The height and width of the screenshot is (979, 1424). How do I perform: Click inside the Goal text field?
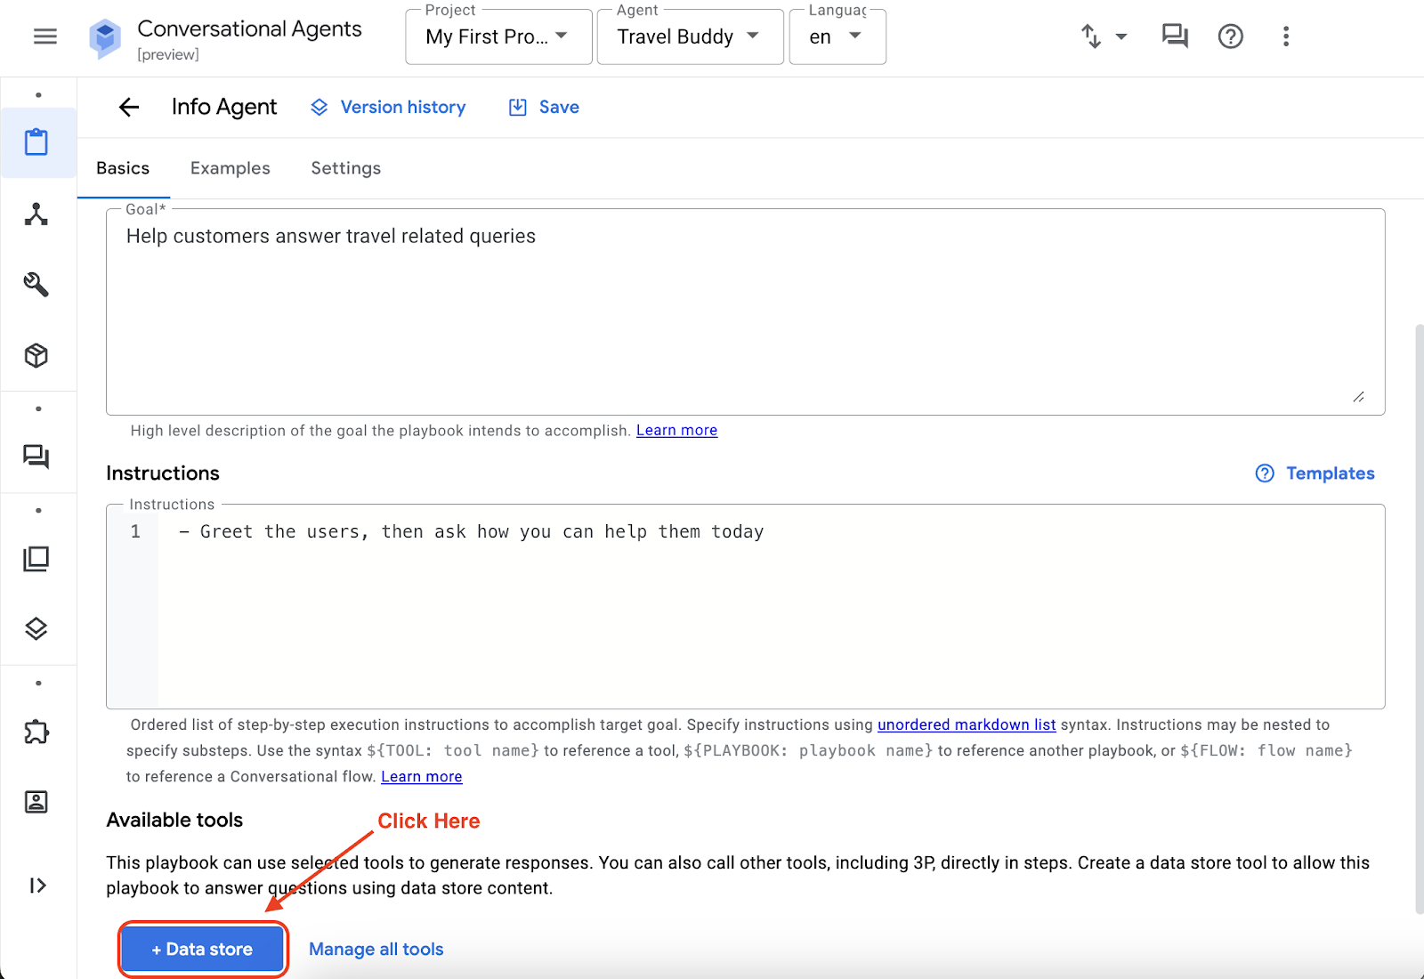click(744, 311)
